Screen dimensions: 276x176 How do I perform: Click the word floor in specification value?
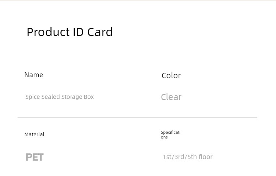(x=205, y=157)
